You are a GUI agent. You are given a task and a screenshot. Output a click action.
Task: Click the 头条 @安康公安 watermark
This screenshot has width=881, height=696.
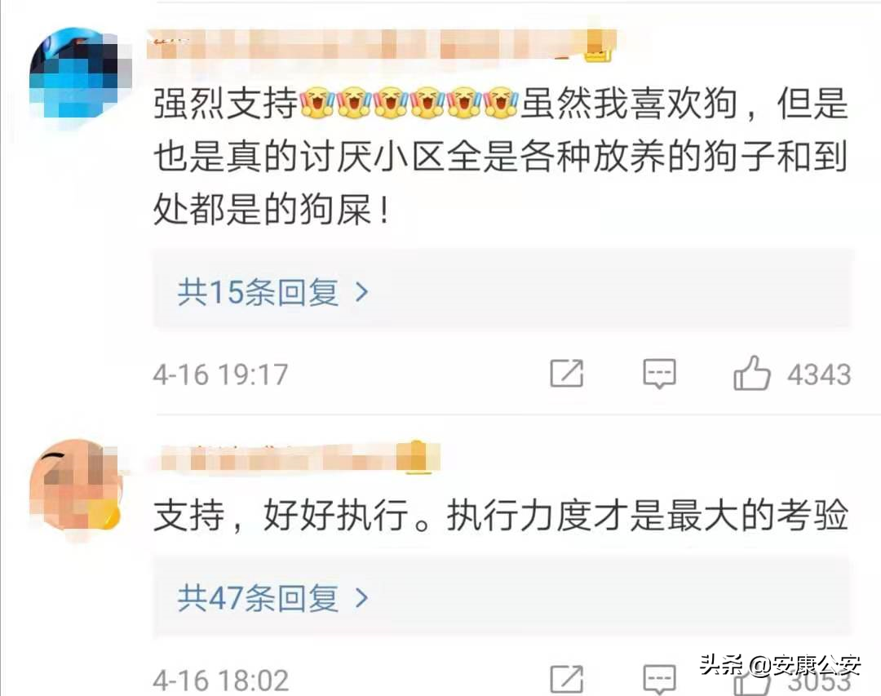click(x=780, y=665)
